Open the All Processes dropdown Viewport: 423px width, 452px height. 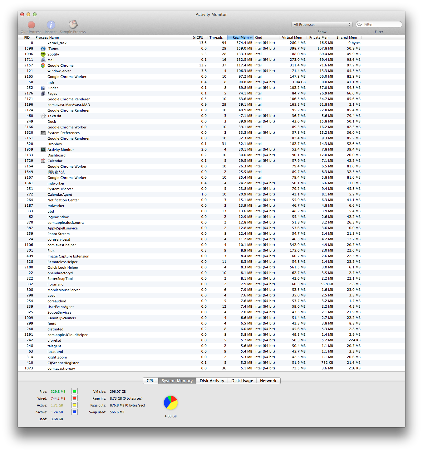[x=322, y=25]
